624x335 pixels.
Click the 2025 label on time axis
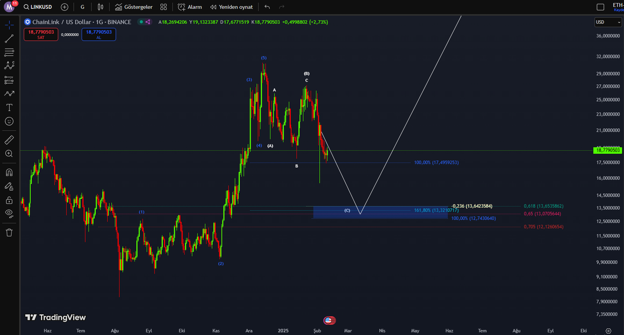click(x=283, y=330)
